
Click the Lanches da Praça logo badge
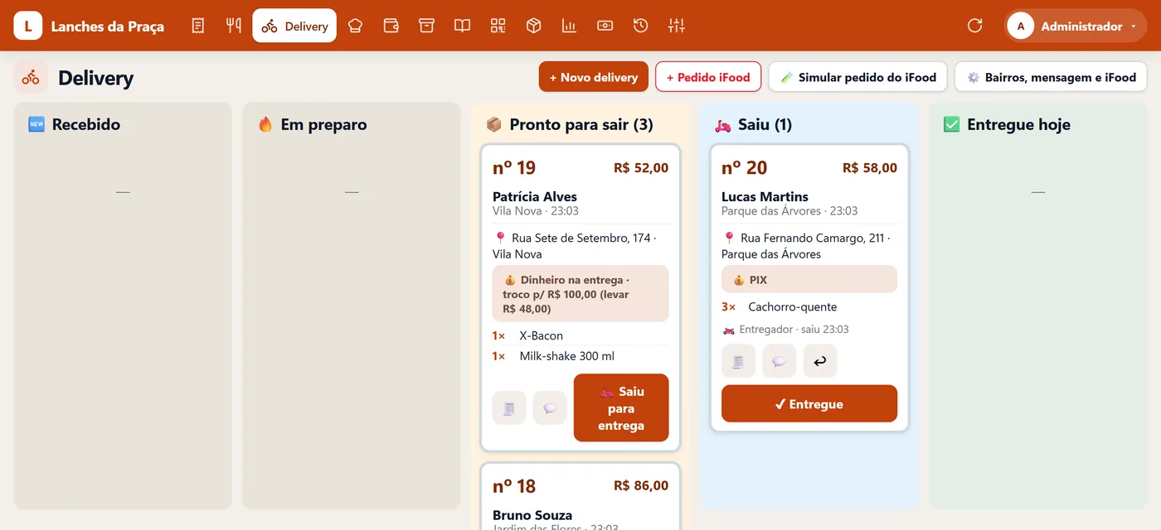(28, 26)
